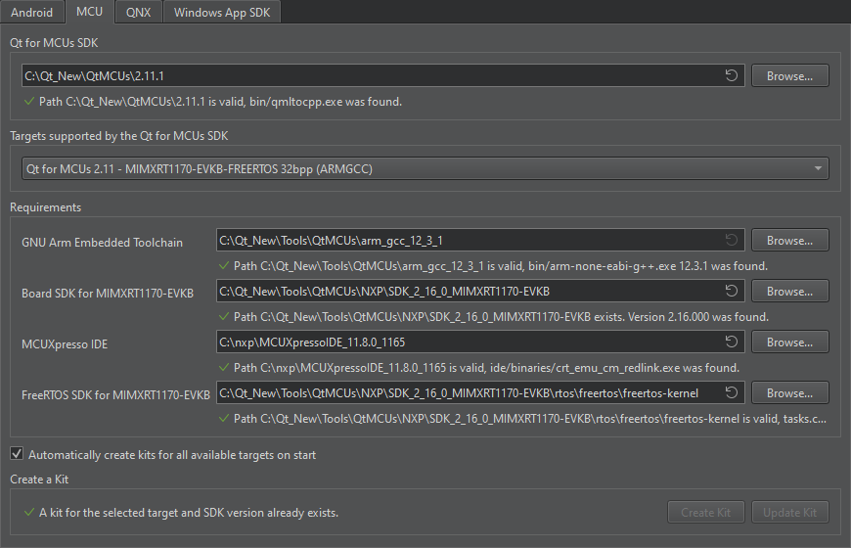Click the 'FreeRTOS SDK for MIMXRT1170-EVKB' label

115,394
